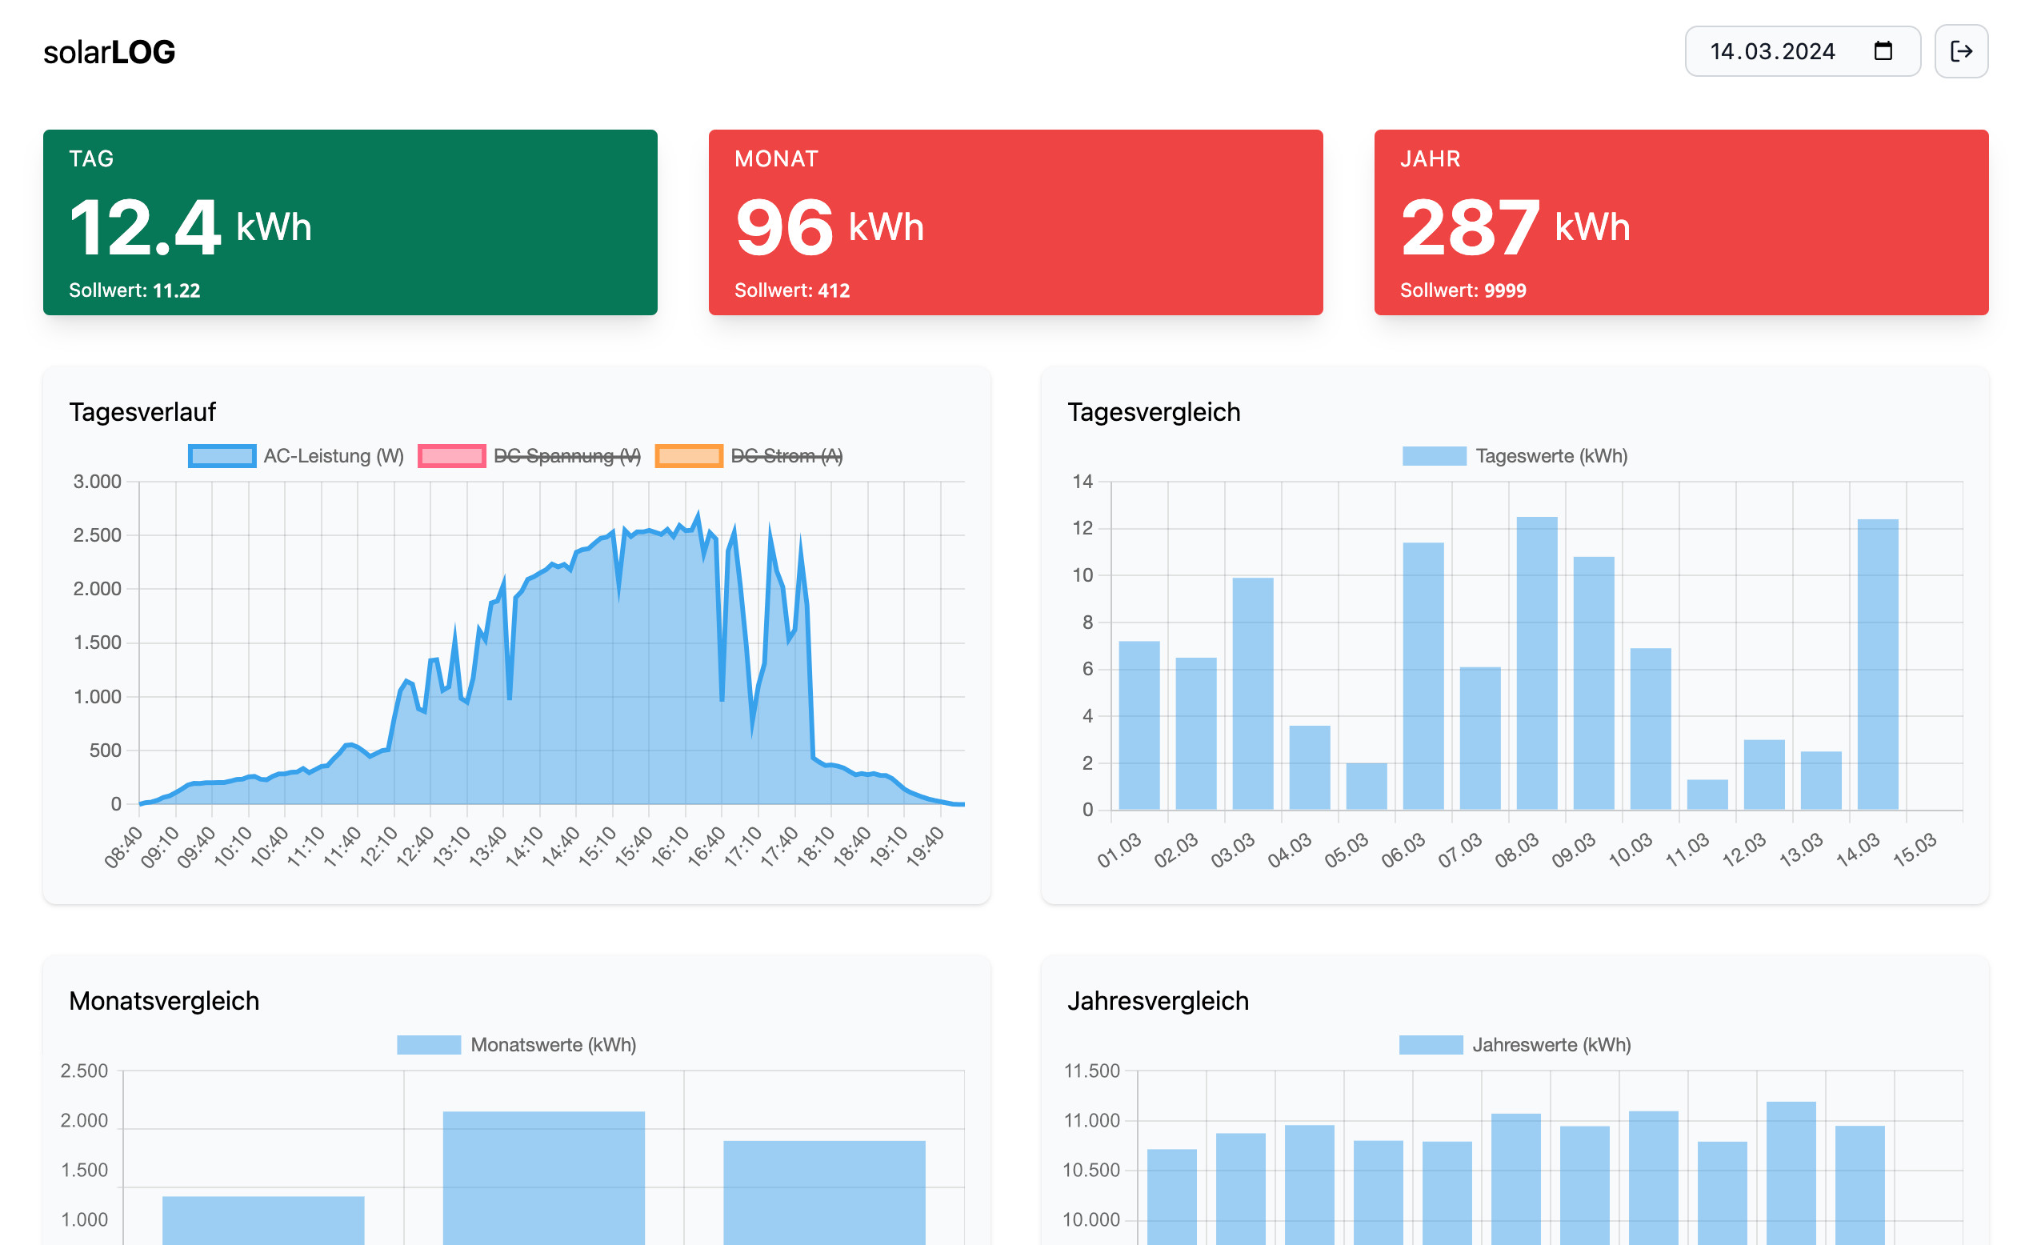Click the Tagesverlauf chart title

tap(142, 412)
